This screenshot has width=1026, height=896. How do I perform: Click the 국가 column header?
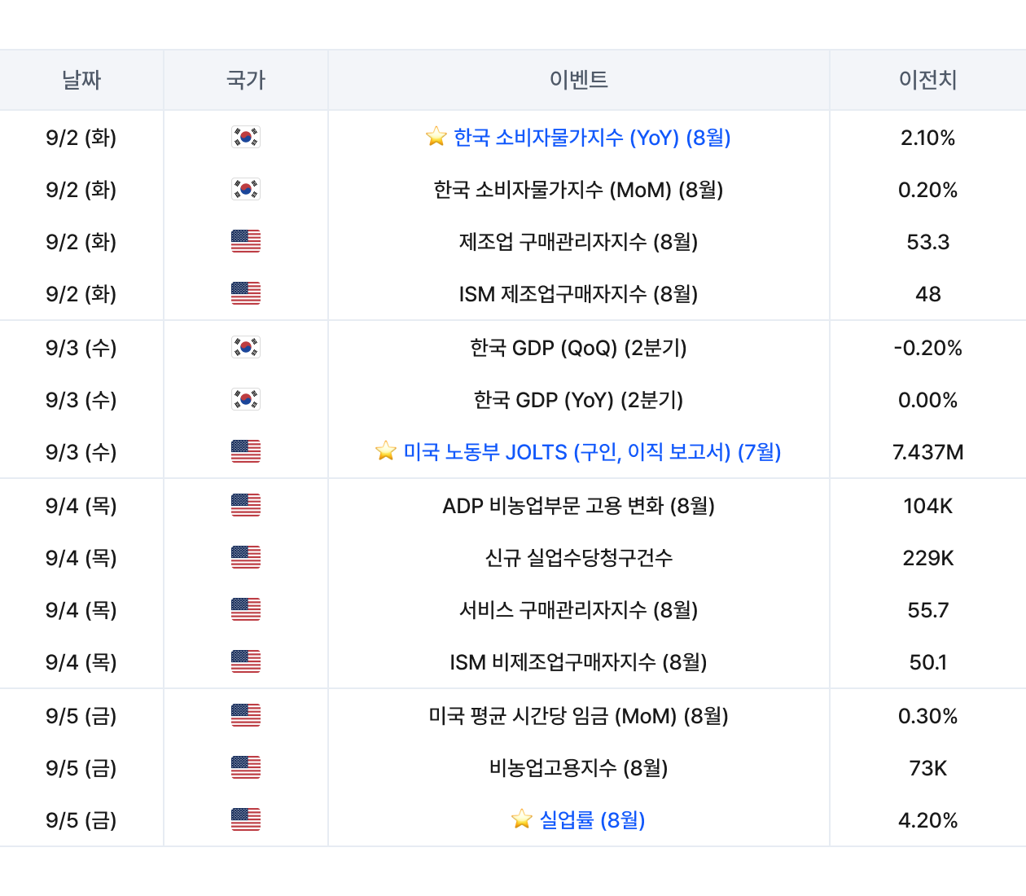pyautogui.click(x=246, y=80)
